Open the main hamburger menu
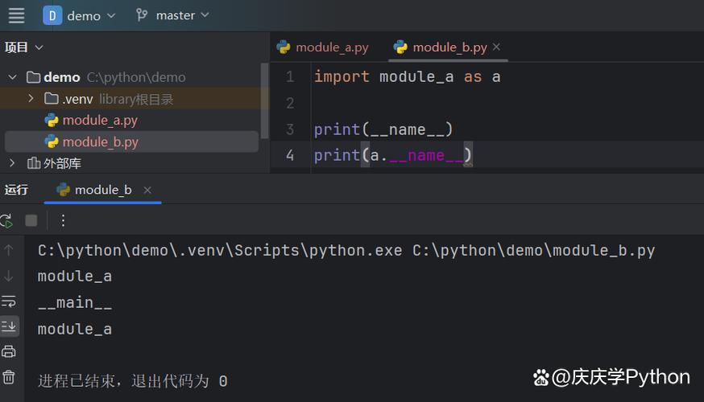 click(x=17, y=15)
